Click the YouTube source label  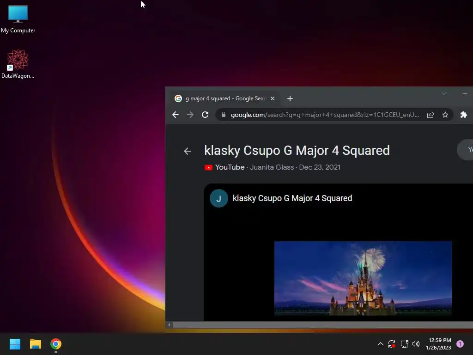[x=230, y=167]
